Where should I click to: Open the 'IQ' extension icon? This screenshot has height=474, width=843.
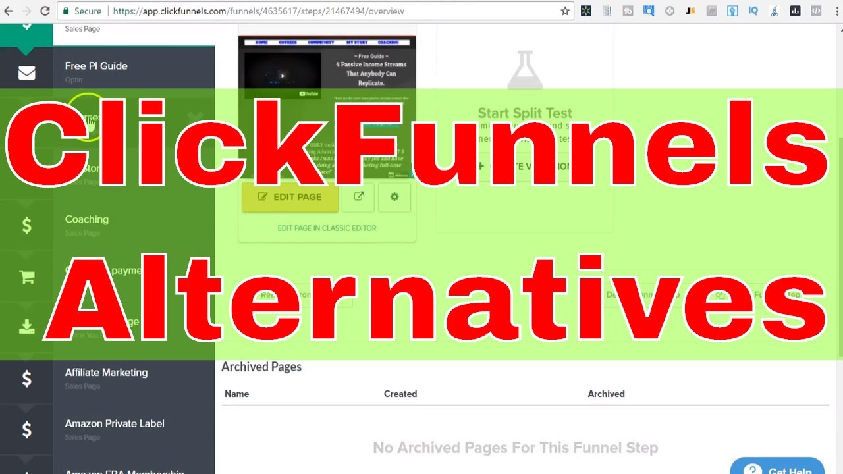[753, 11]
